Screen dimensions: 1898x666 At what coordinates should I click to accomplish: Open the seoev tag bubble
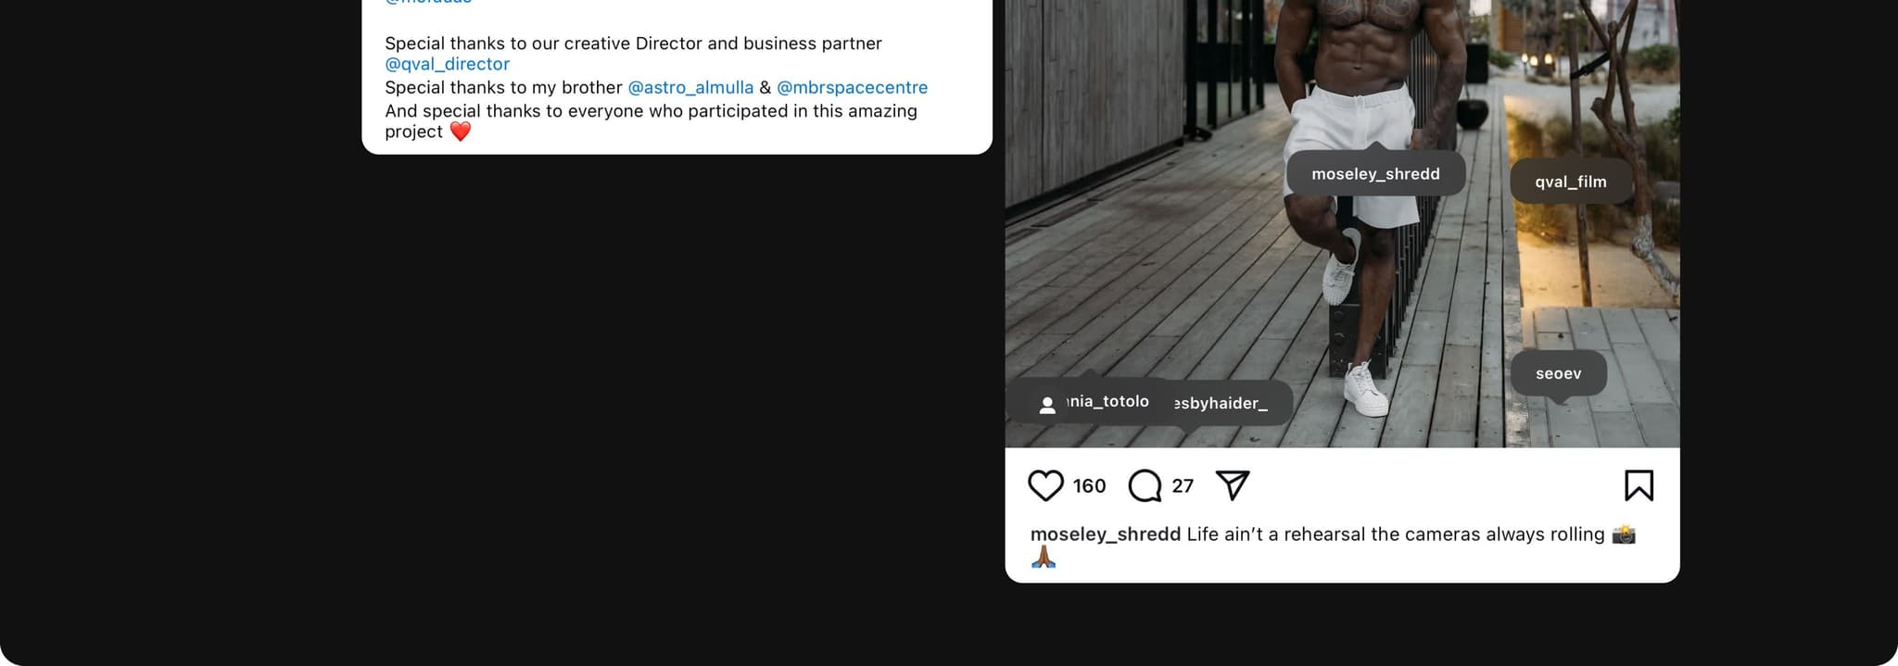click(x=1558, y=373)
